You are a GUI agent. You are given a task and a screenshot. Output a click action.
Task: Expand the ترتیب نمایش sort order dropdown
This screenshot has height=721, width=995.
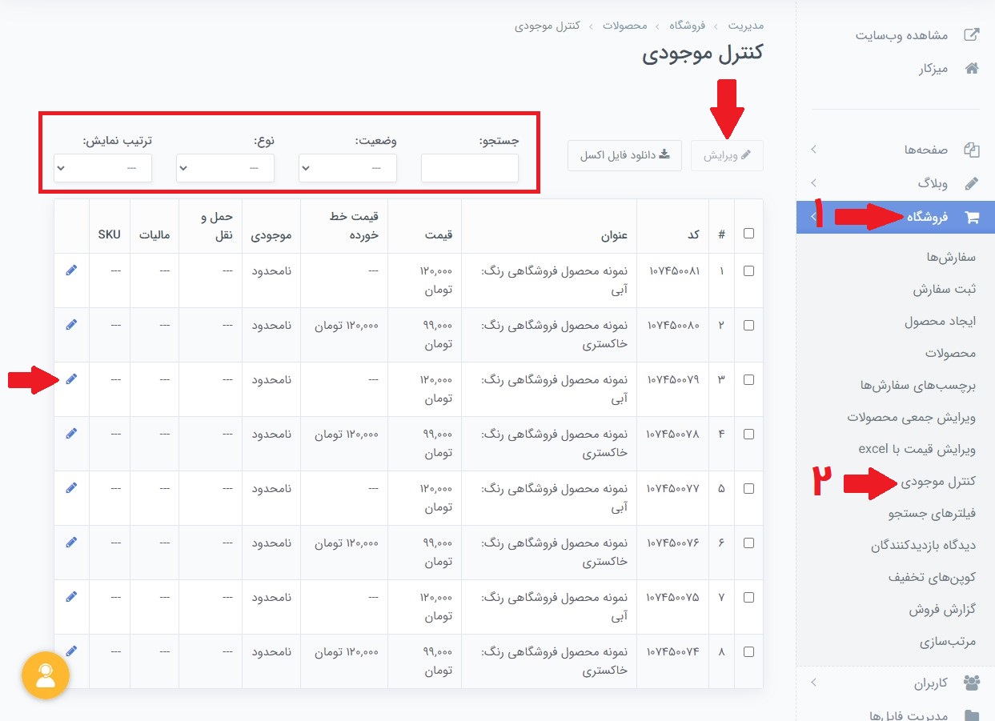pos(102,168)
